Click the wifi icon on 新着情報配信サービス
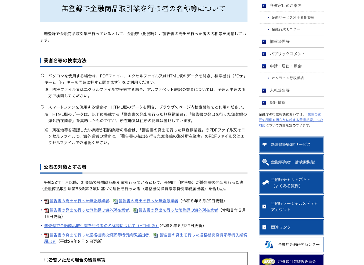 [x=265, y=145]
